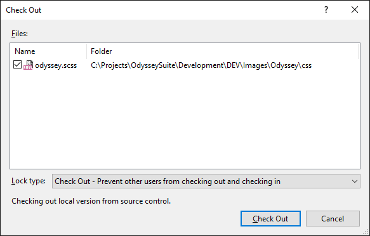
Task: Click empty area of the Files list
Action: pyautogui.click(x=185, y=118)
